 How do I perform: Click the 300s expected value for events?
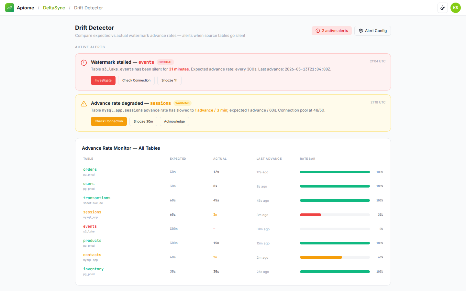pyautogui.click(x=174, y=229)
